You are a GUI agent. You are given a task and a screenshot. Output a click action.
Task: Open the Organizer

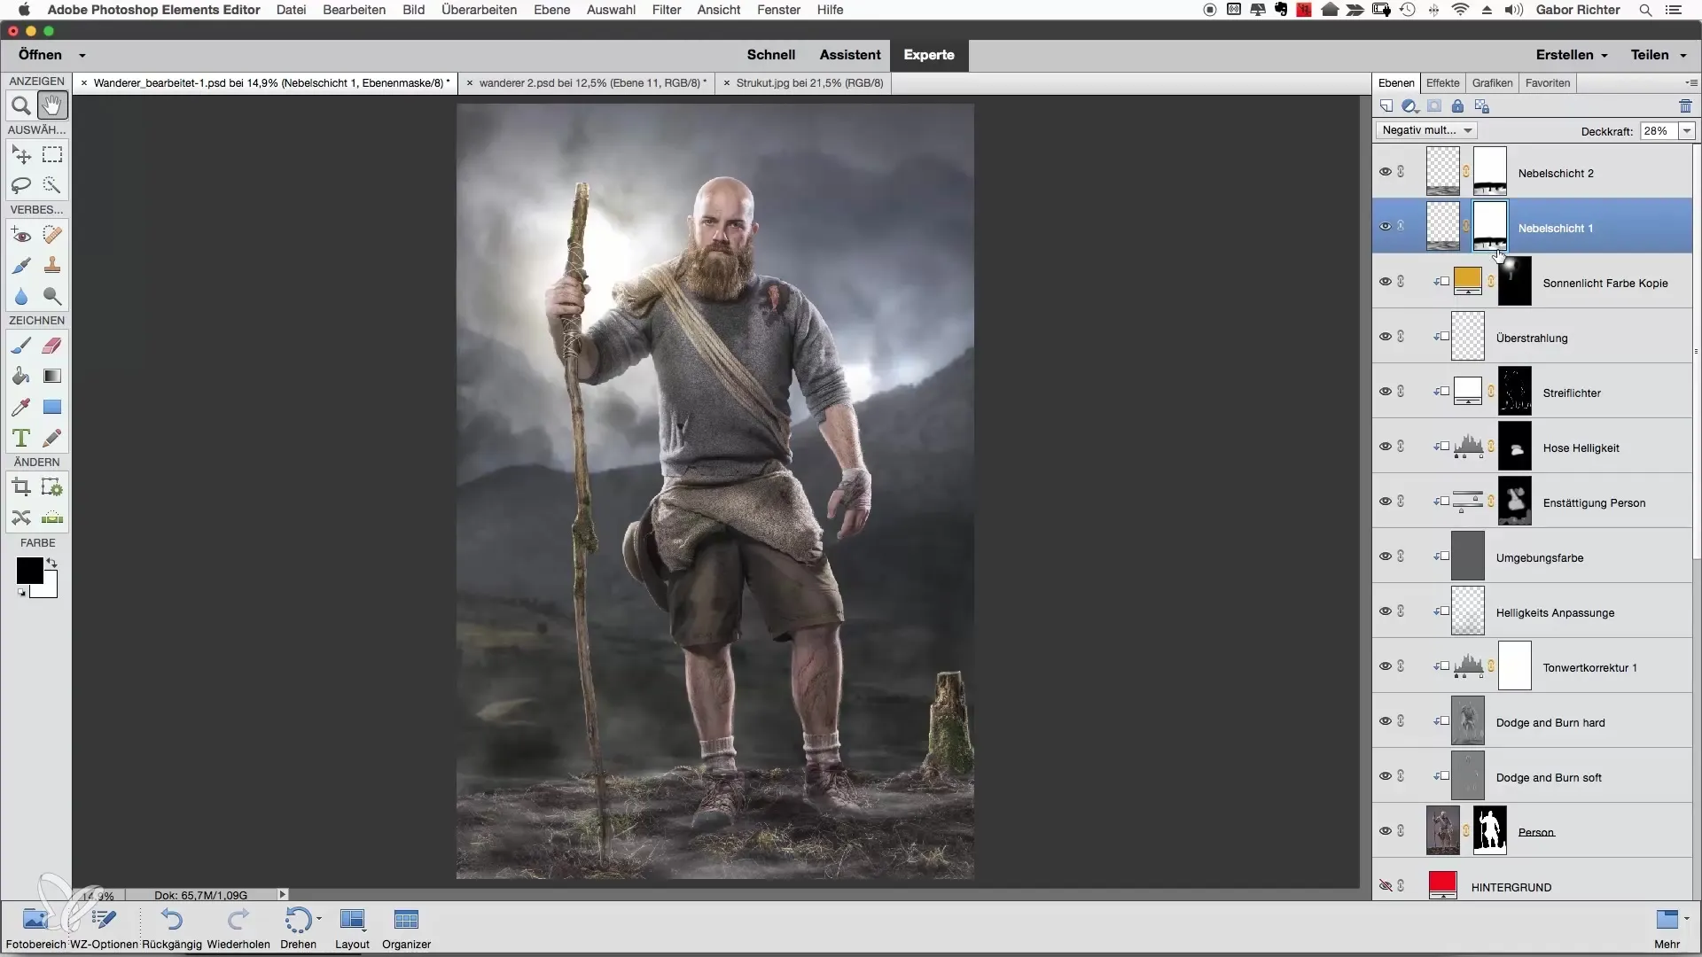click(x=406, y=928)
